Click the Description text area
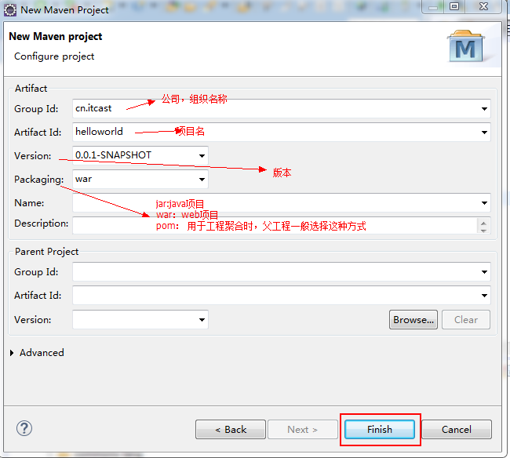 pyautogui.click(x=275, y=226)
